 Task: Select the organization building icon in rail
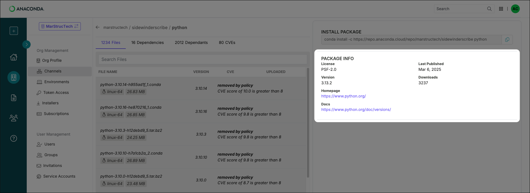[x=14, y=77]
